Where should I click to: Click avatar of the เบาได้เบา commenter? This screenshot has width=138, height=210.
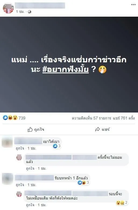[x=7, y=142]
